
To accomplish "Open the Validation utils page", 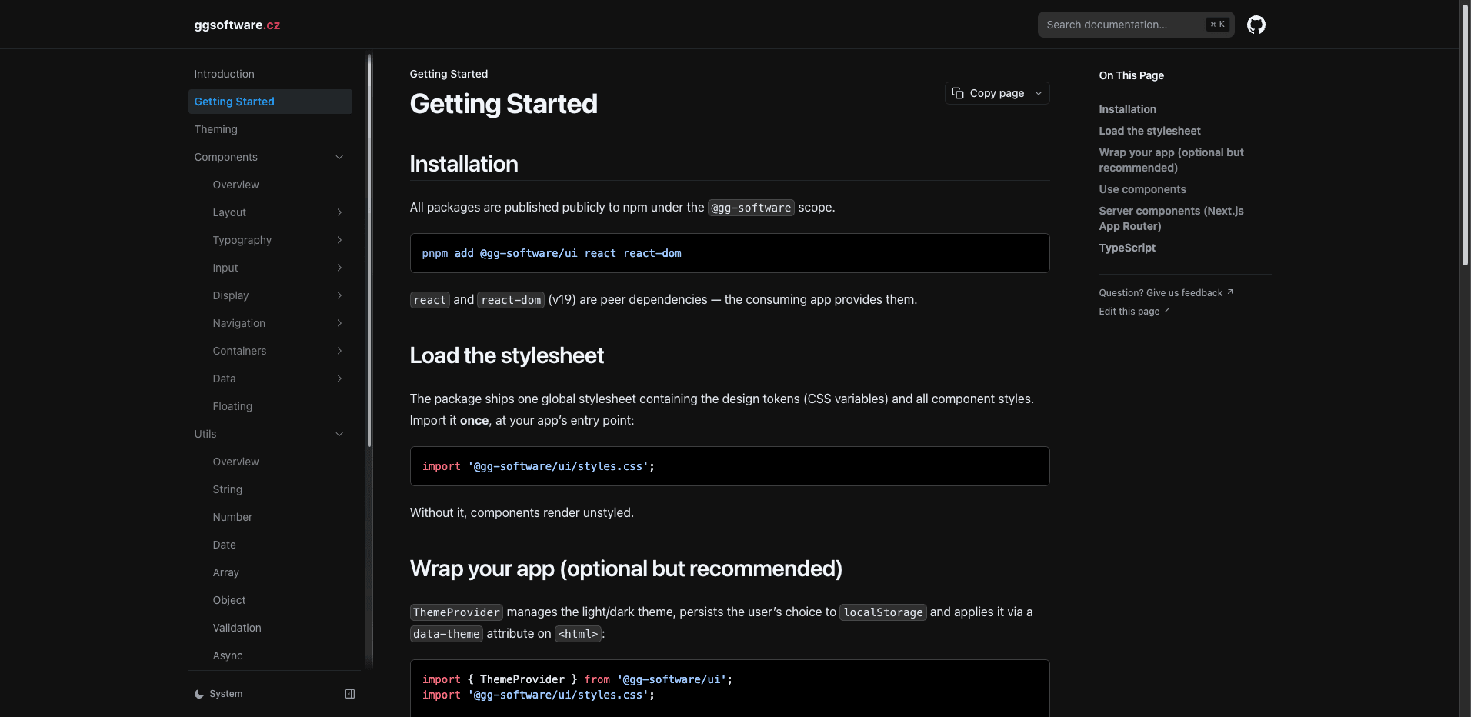I will 279,628.
